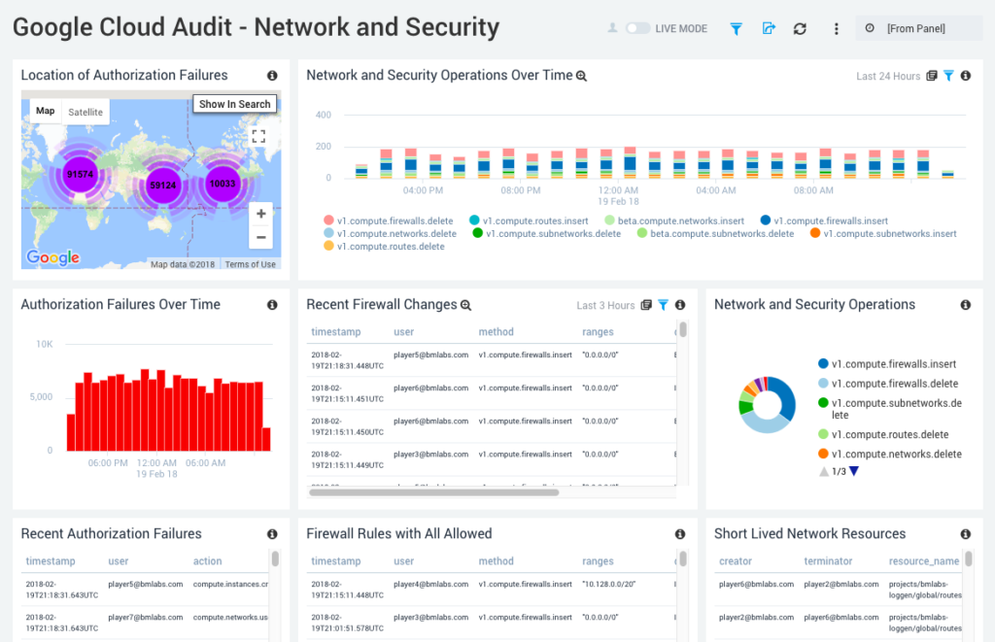This screenshot has height=642, width=995.
Task: Filter the Recent Firewall Changes panel
Action: coord(663,305)
